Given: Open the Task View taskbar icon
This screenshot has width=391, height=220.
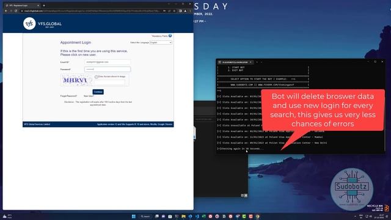Looking at the screenshot, I should tap(156, 216).
